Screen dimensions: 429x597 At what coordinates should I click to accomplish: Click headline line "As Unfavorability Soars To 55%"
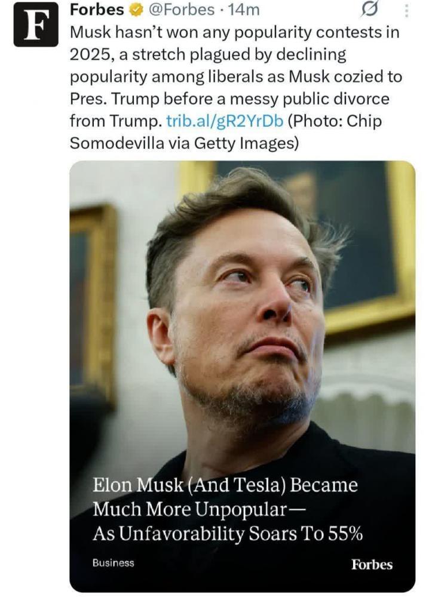pyautogui.click(x=228, y=533)
